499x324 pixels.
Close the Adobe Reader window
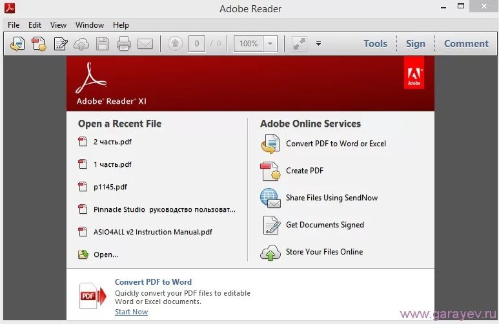pyautogui.click(x=484, y=6)
